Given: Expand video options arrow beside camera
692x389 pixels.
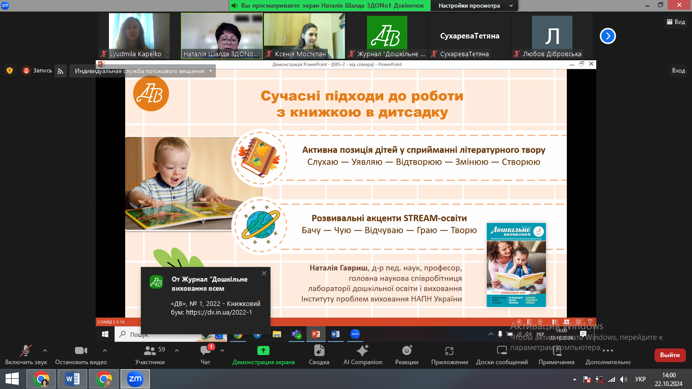Looking at the screenshot, I should pyautogui.click(x=105, y=351).
